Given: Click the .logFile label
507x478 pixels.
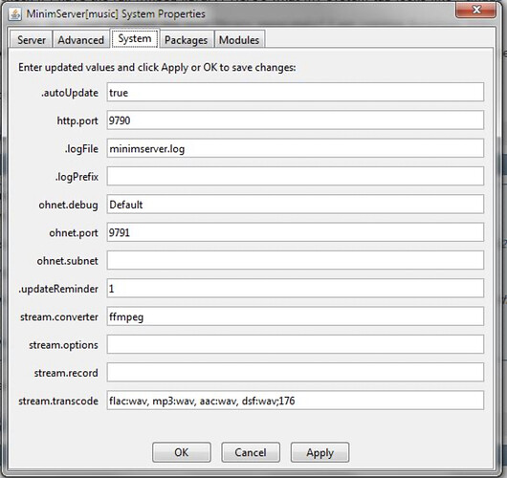Looking at the screenshot, I should click(81, 149).
